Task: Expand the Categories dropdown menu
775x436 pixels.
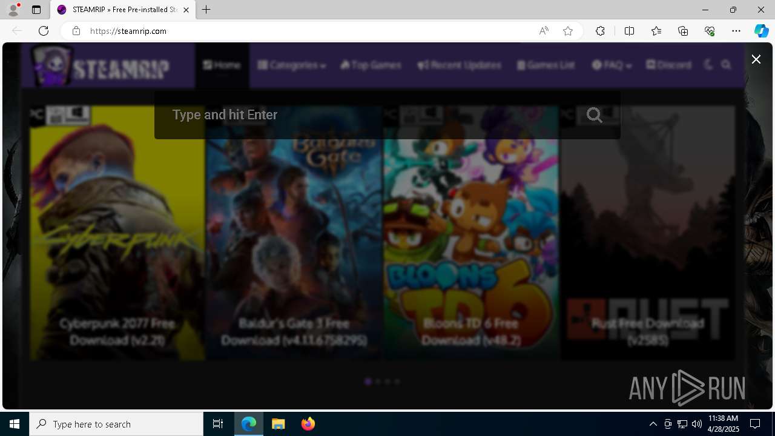Action: [291, 65]
